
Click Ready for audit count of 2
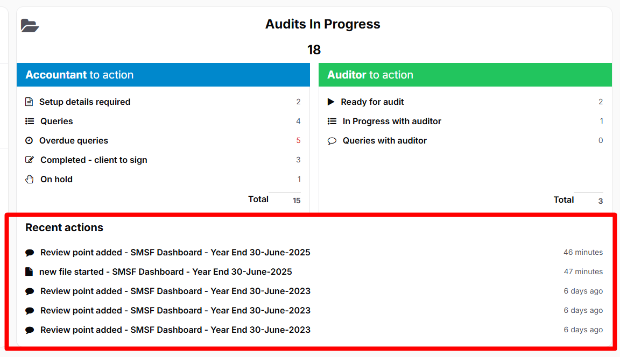(x=600, y=102)
